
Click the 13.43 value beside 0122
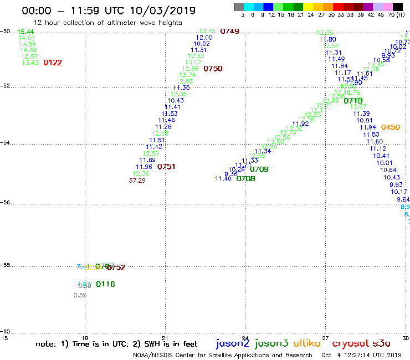tap(30, 63)
